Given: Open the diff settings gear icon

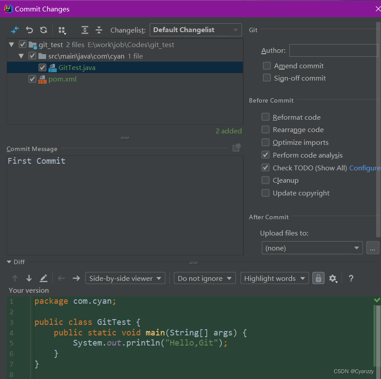Looking at the screenshot, I should pos(333,279).
